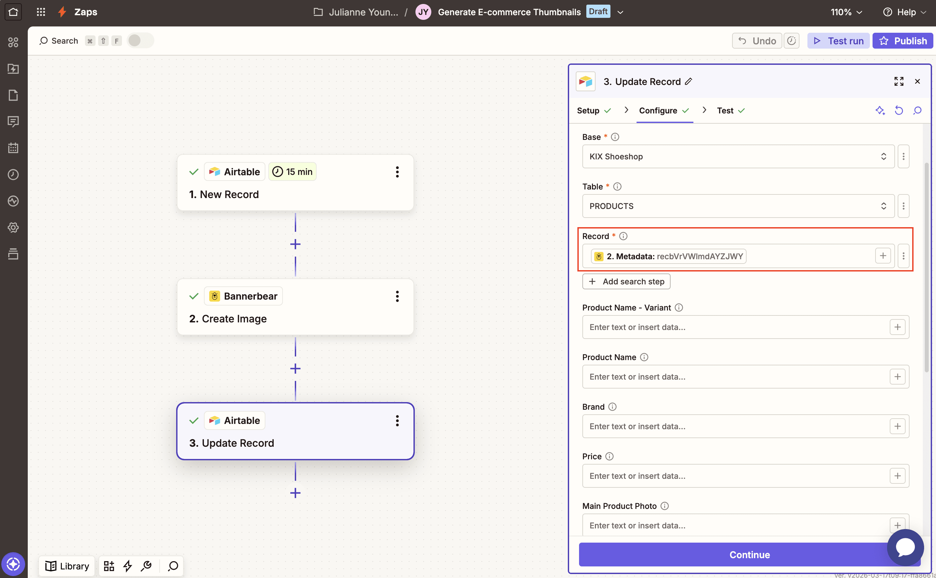Rename Update Record using the pencil icon
Screen dimensions: 936x578
[x=689, y=81]
